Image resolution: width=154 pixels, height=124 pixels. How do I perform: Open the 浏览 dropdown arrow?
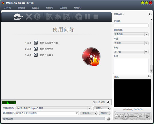point(95,113)
